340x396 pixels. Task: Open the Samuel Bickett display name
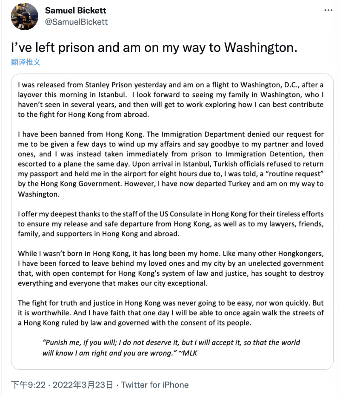[x=75, y=10]
